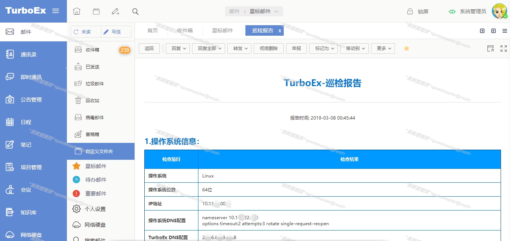Viewport: 510px width, 241px height.
Task: Click the home icon in top bar
Action: click(77, 11)
